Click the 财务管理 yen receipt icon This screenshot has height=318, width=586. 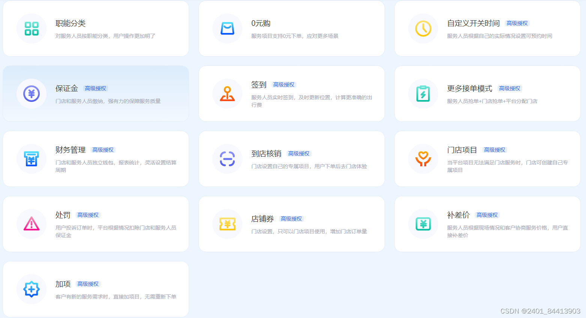32,159
